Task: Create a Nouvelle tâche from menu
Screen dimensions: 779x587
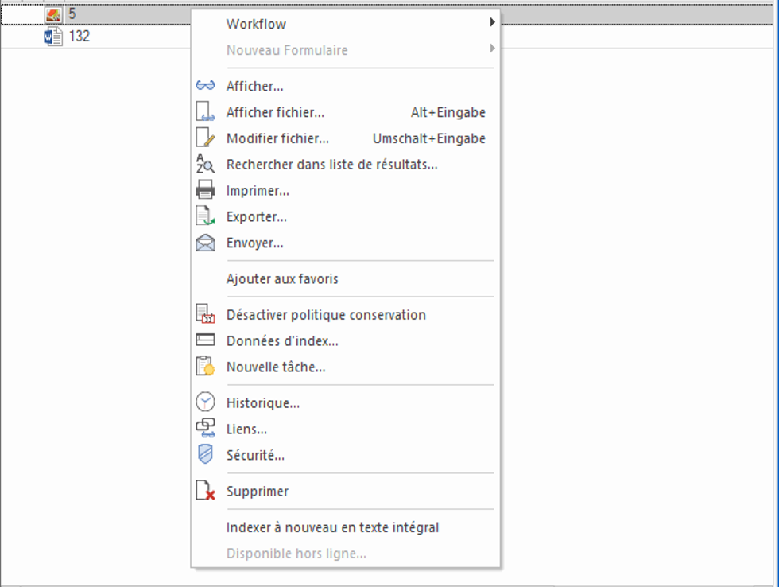Action: pos(276,367)
